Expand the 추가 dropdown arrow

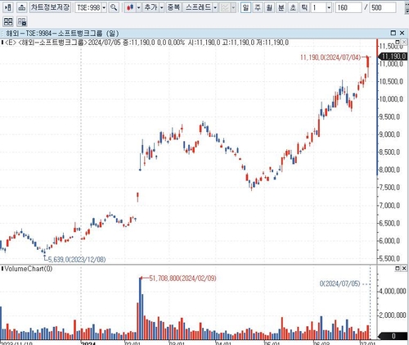[x=162, y=7]
